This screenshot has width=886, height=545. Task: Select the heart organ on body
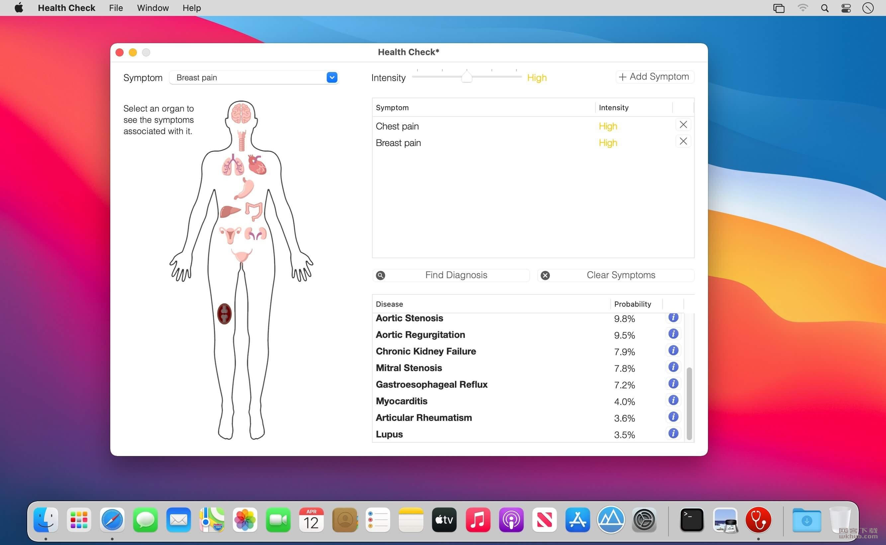(257, 164)
